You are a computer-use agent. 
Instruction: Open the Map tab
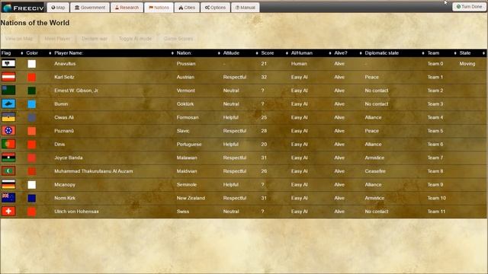point(58,8)
